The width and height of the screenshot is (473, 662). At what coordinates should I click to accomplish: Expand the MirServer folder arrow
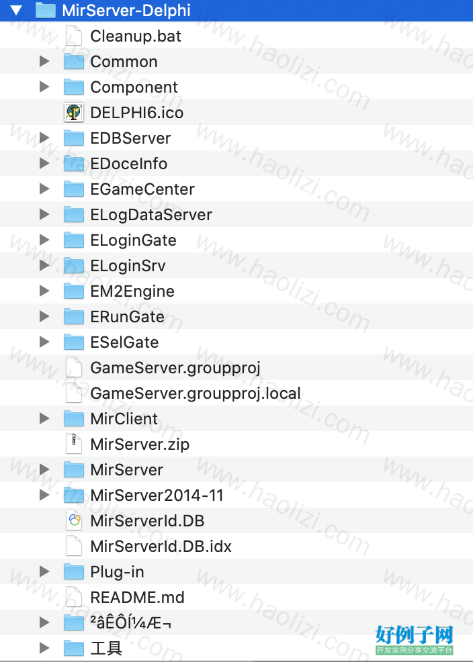pyautogui.click(x=44, y=469)
